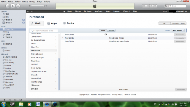Click Downloaded button for New Divide (Live) - Single
The image size is (190, 107).
tap(180, 41)
